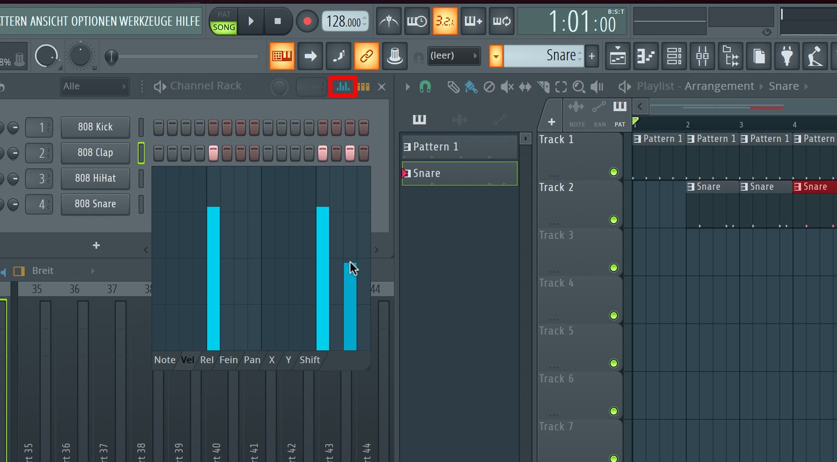Add new channel with plus button
This screenshot has height=462, width=837.
[x=96, y=246]
